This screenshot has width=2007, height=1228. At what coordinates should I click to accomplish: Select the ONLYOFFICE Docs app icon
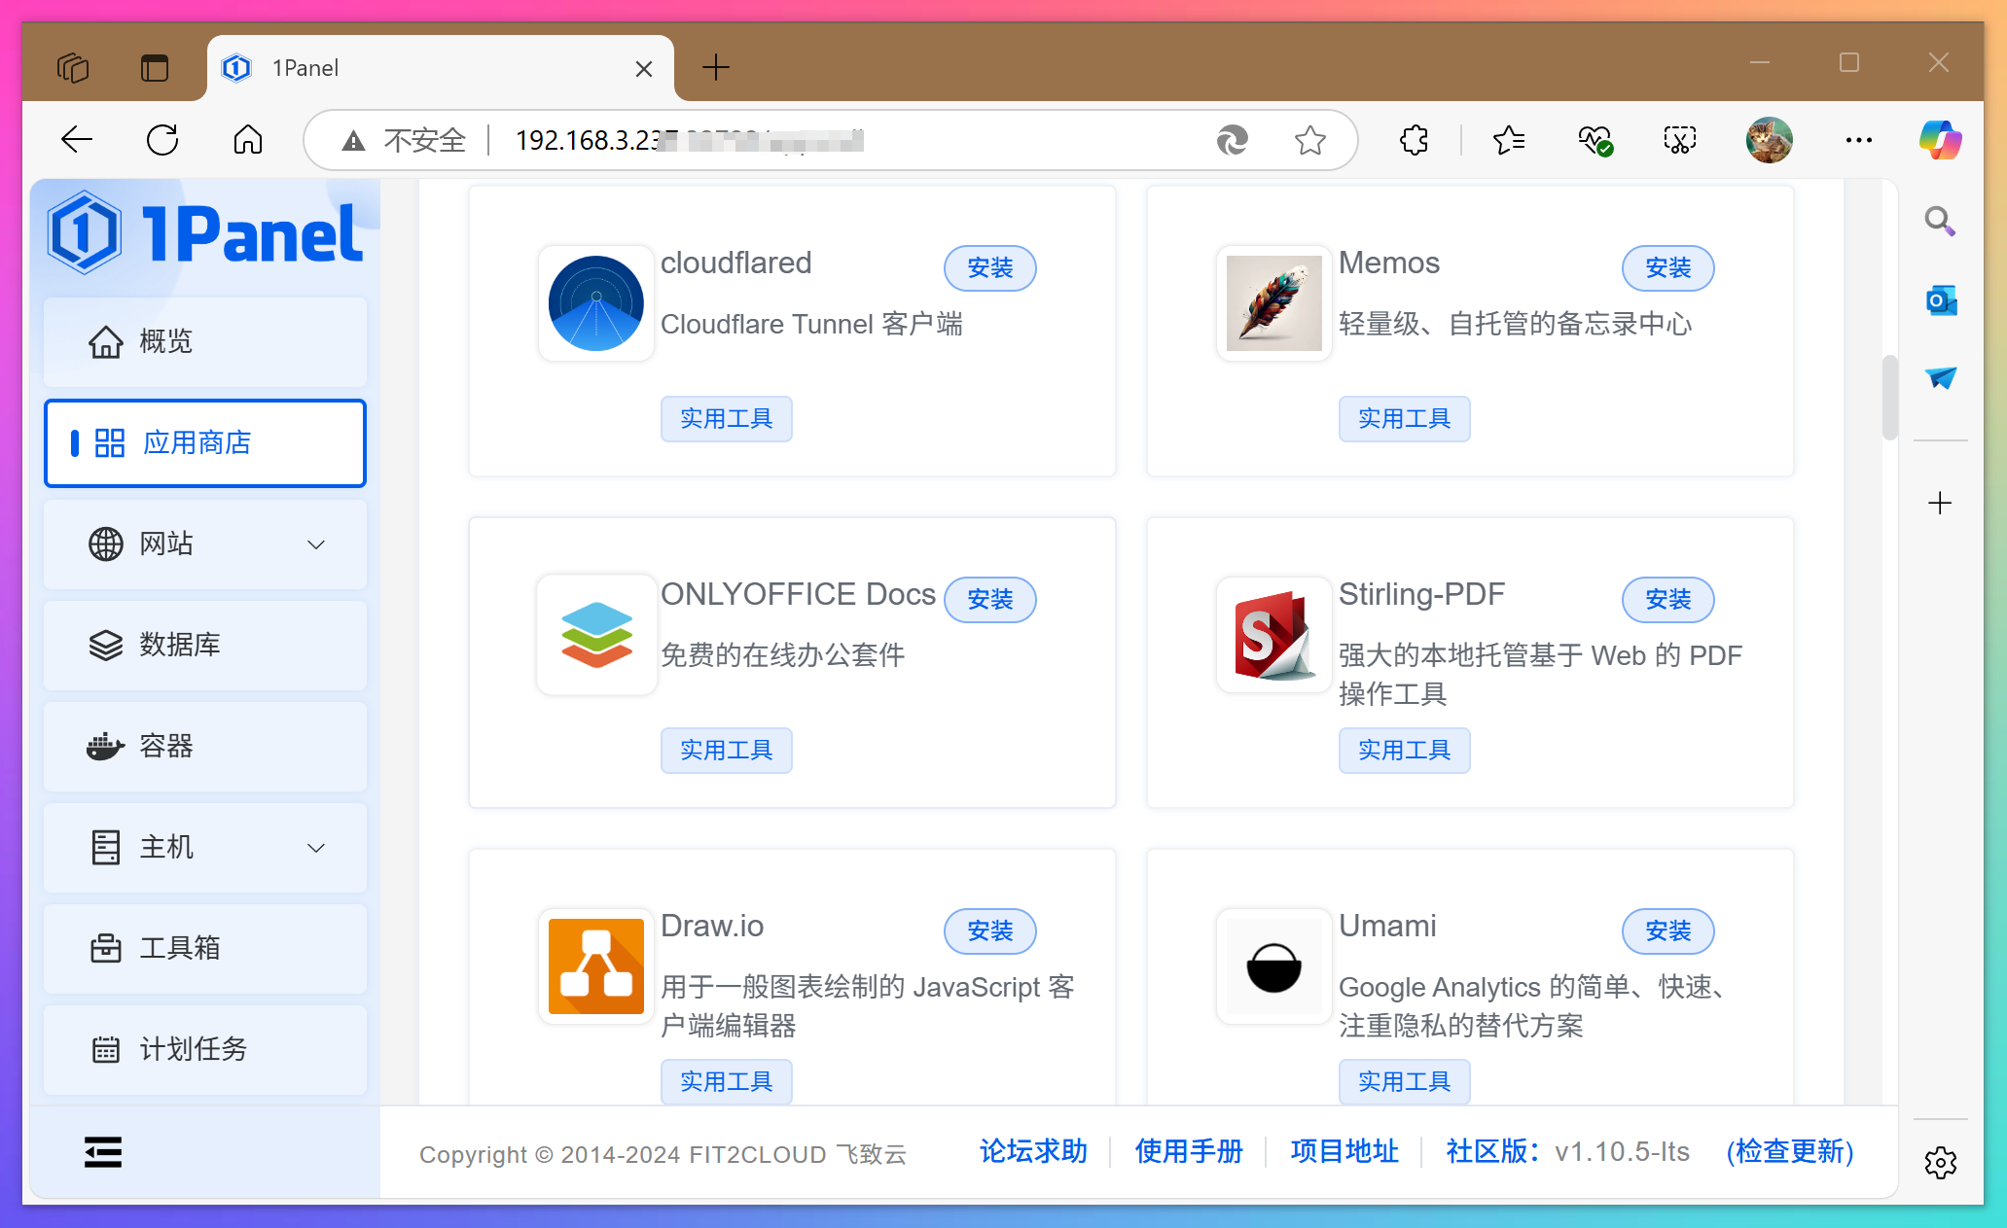click(595, 634)
